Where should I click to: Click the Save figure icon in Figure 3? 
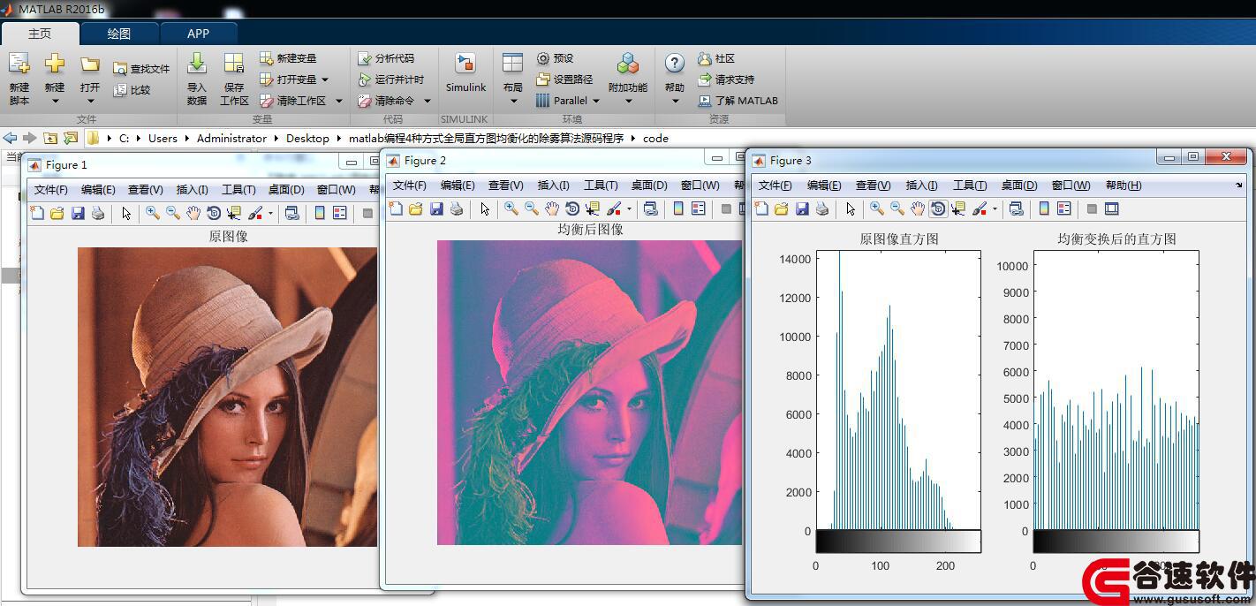802,208
